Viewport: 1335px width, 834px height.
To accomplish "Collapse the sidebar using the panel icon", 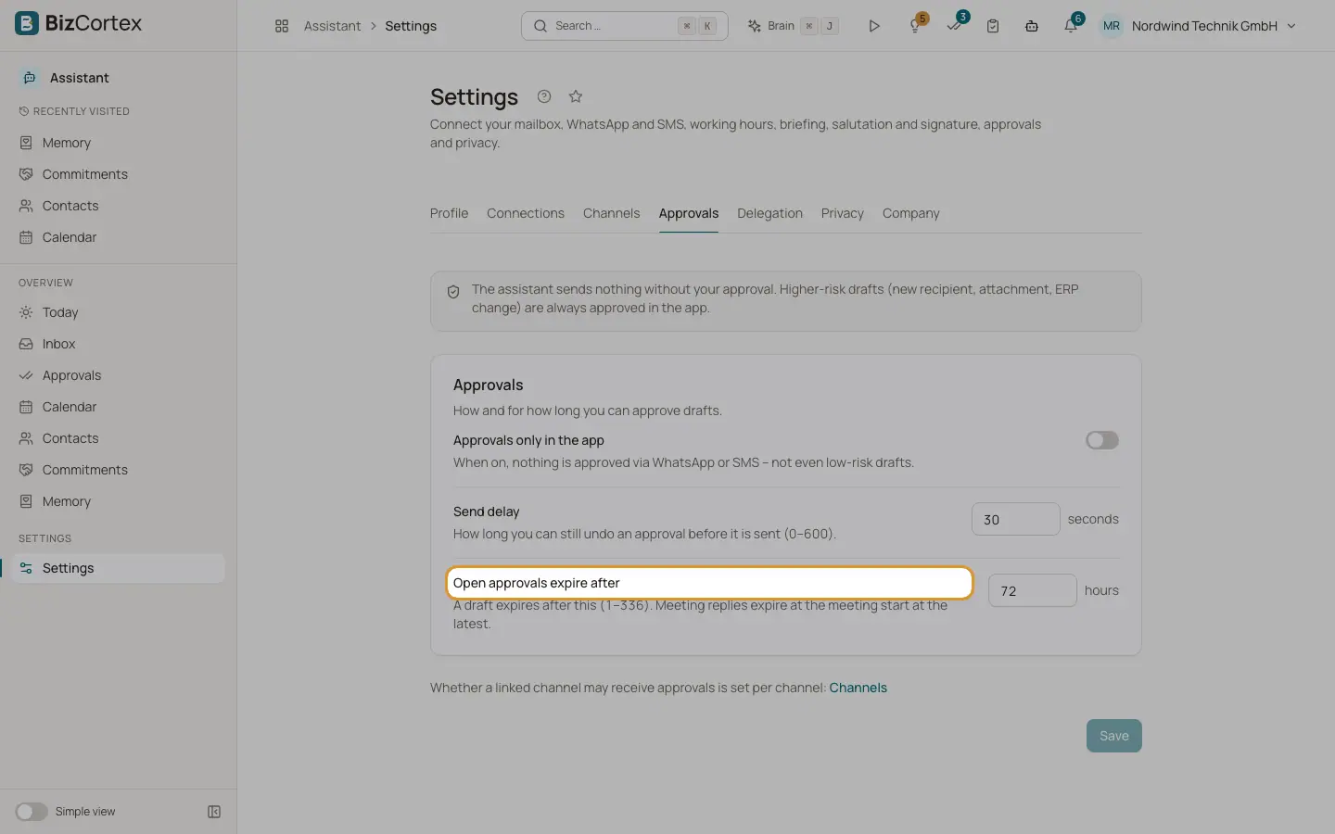I will click(214, 812).
